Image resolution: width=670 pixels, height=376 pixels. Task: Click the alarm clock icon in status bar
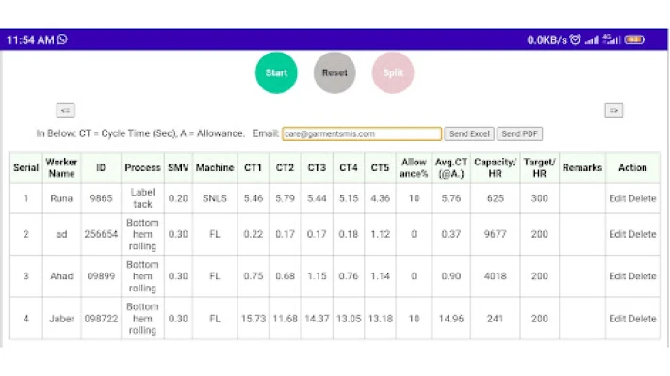coord(575,39)
